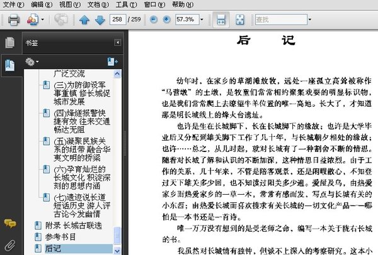Click bookmark icon beside 后记
The image size is (378, 255).
point(38,248)
